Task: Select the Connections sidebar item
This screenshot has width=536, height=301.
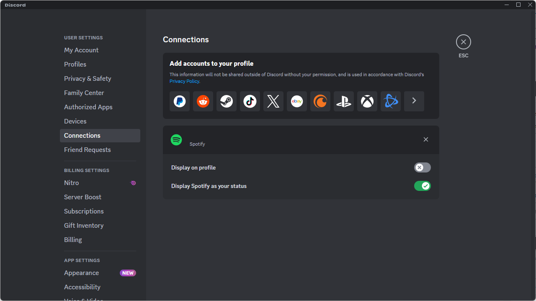Action: point(100,136)
